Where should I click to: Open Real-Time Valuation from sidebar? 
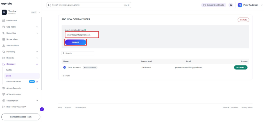point(16,107)
